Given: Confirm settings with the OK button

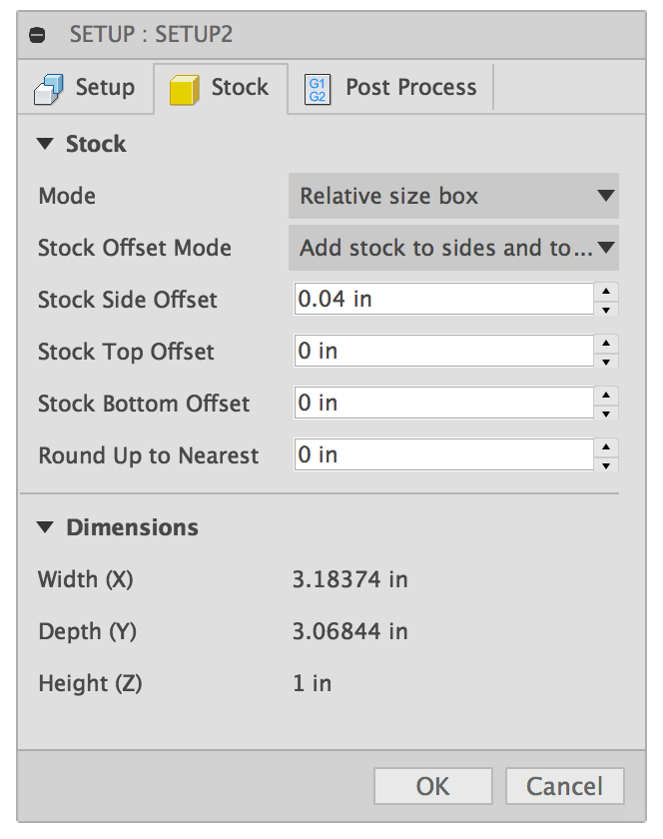Looking at the screenshot, I should click(x=432, y=785).
